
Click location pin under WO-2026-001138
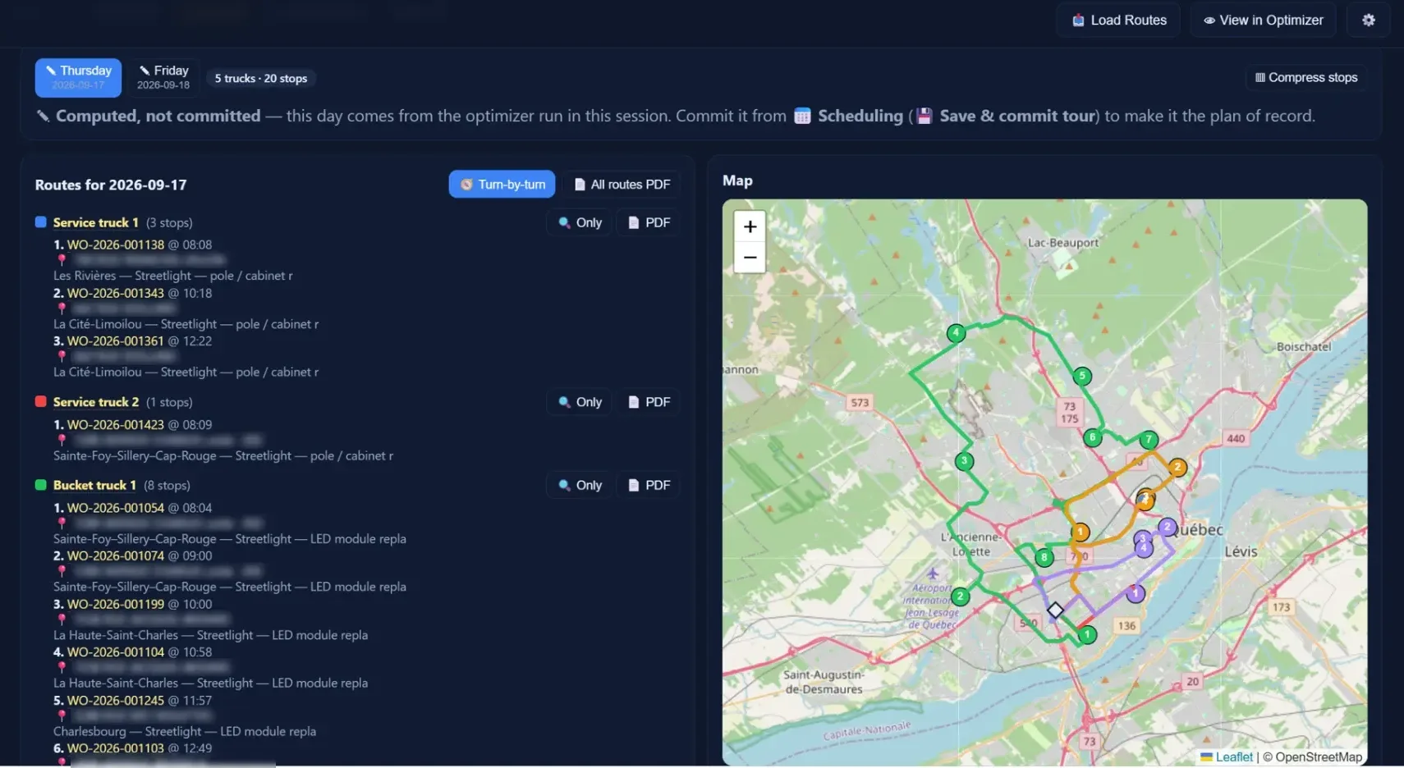pyautogui.click(x=62, y=260)
